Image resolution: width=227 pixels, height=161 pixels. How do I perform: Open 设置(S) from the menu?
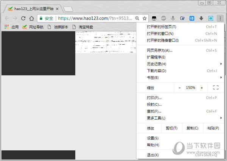[153, 138]
